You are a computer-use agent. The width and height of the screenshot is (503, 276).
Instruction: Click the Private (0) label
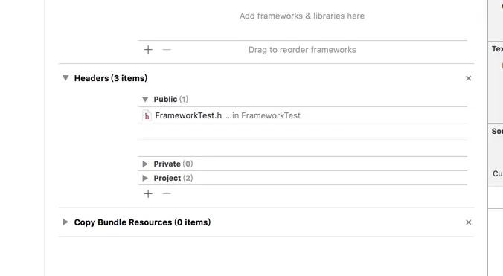click(173, 164)
